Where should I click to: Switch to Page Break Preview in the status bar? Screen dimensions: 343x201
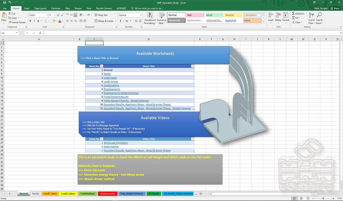click(308, 198)
